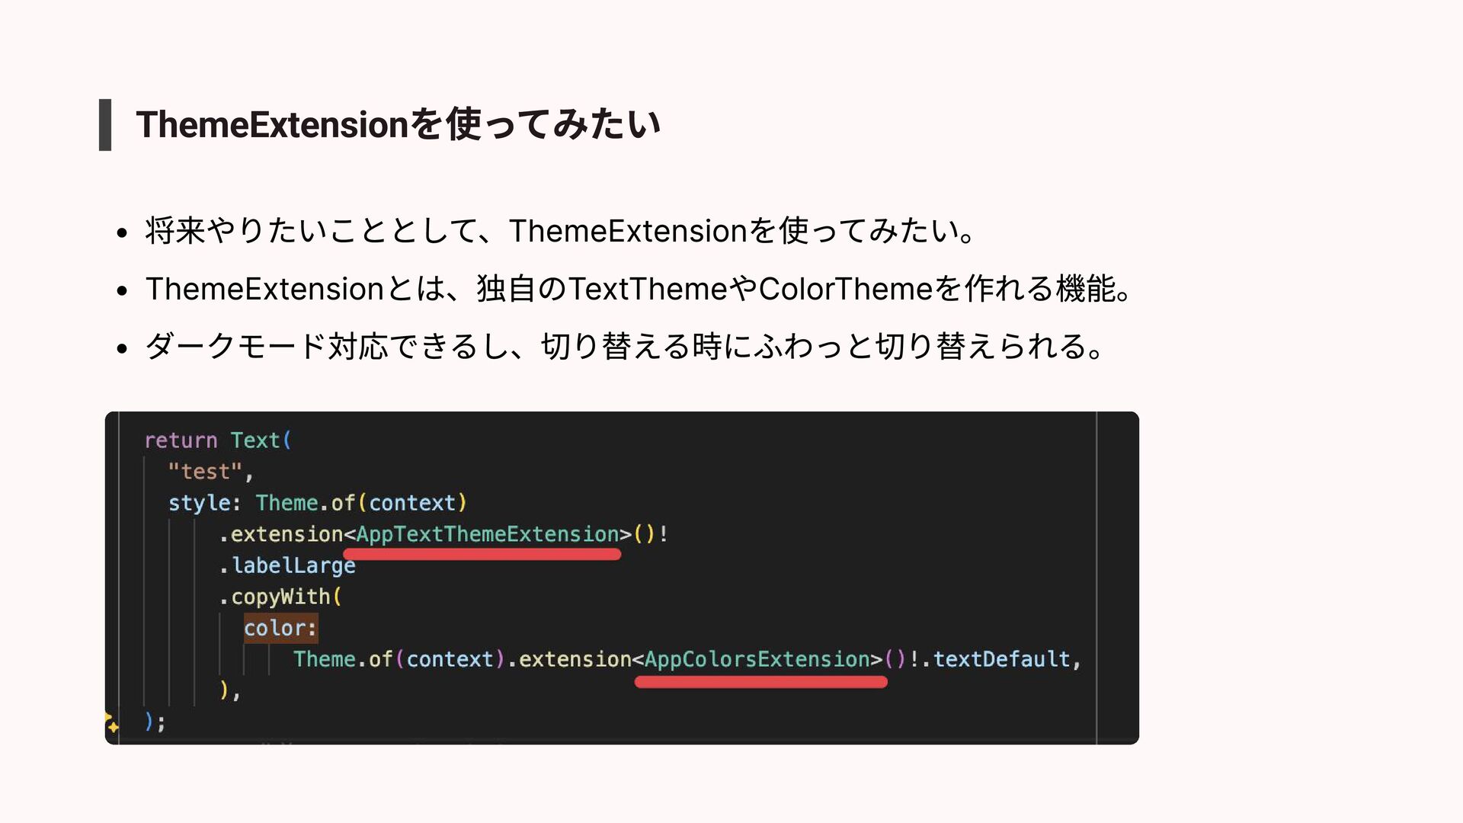1463x823 pixels.
Task: Click the return keyword in code
Action: point(181,440)
